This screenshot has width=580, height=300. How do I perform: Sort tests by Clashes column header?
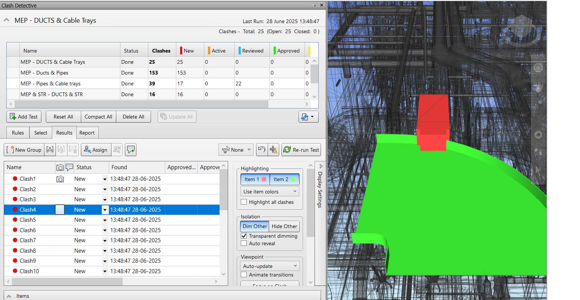[161, 51]
